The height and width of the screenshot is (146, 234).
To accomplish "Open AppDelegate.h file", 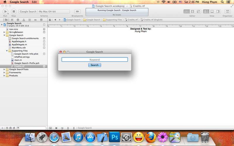I will (x=19, y=41).
